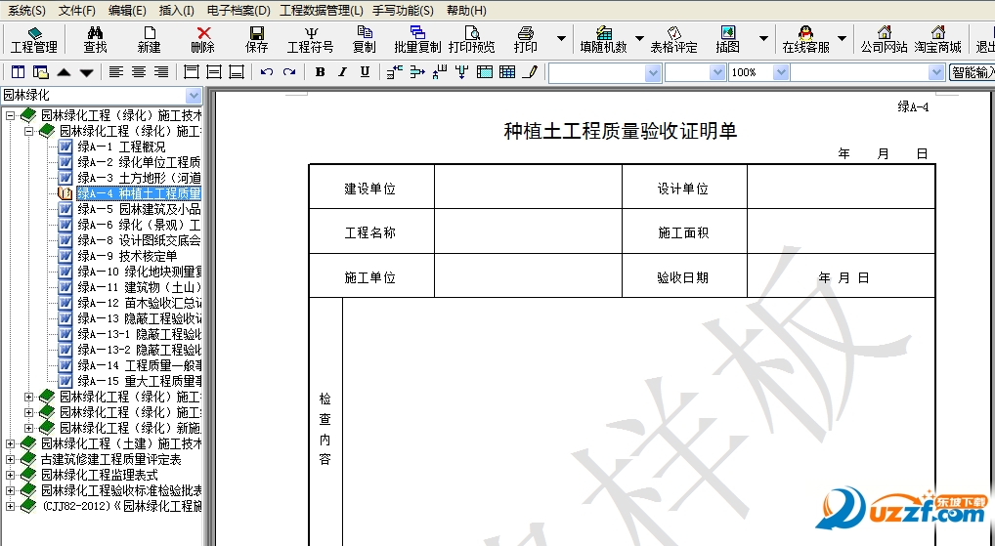Open the 帮助(H) menu

[466, 10]
